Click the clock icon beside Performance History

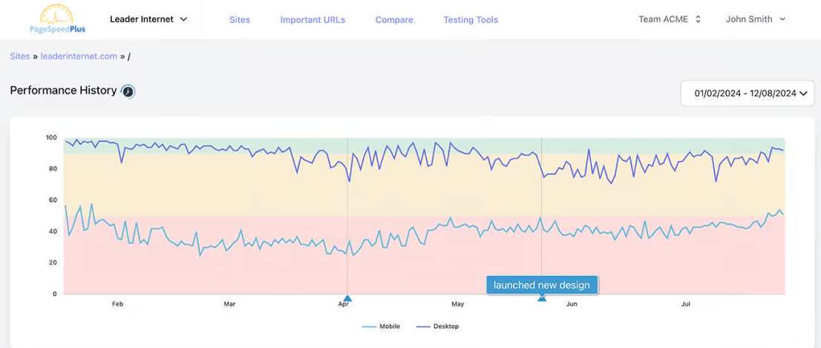click(x=128, y=91)
